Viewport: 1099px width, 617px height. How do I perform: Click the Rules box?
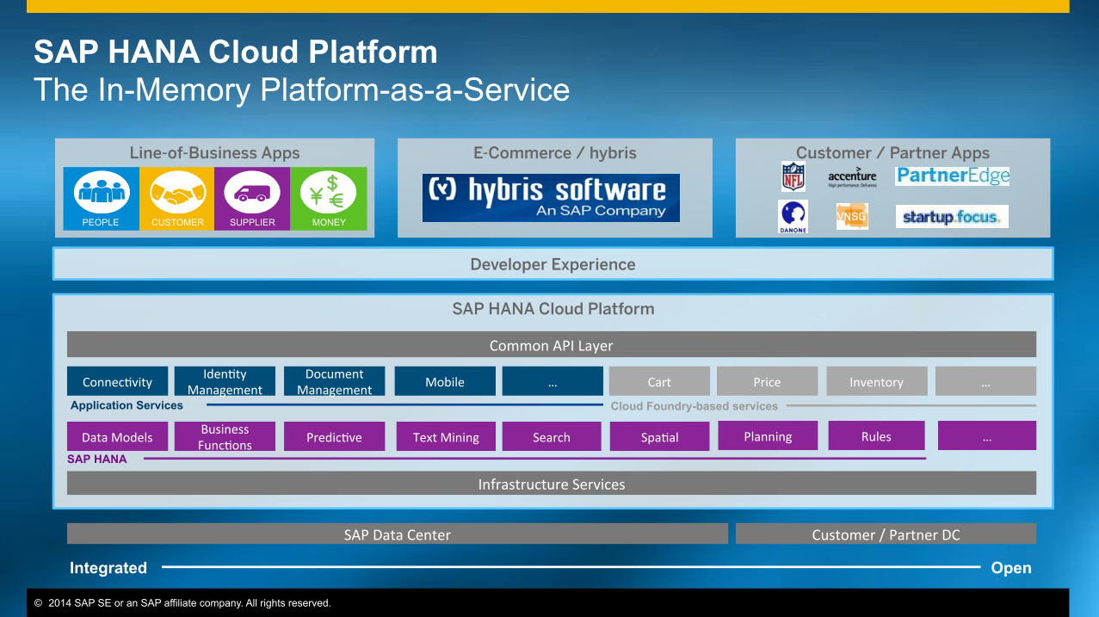[876, 435]
